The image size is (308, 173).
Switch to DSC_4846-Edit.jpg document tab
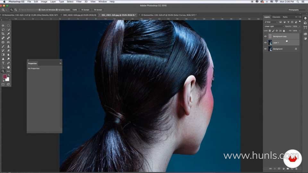coord(80,15)
